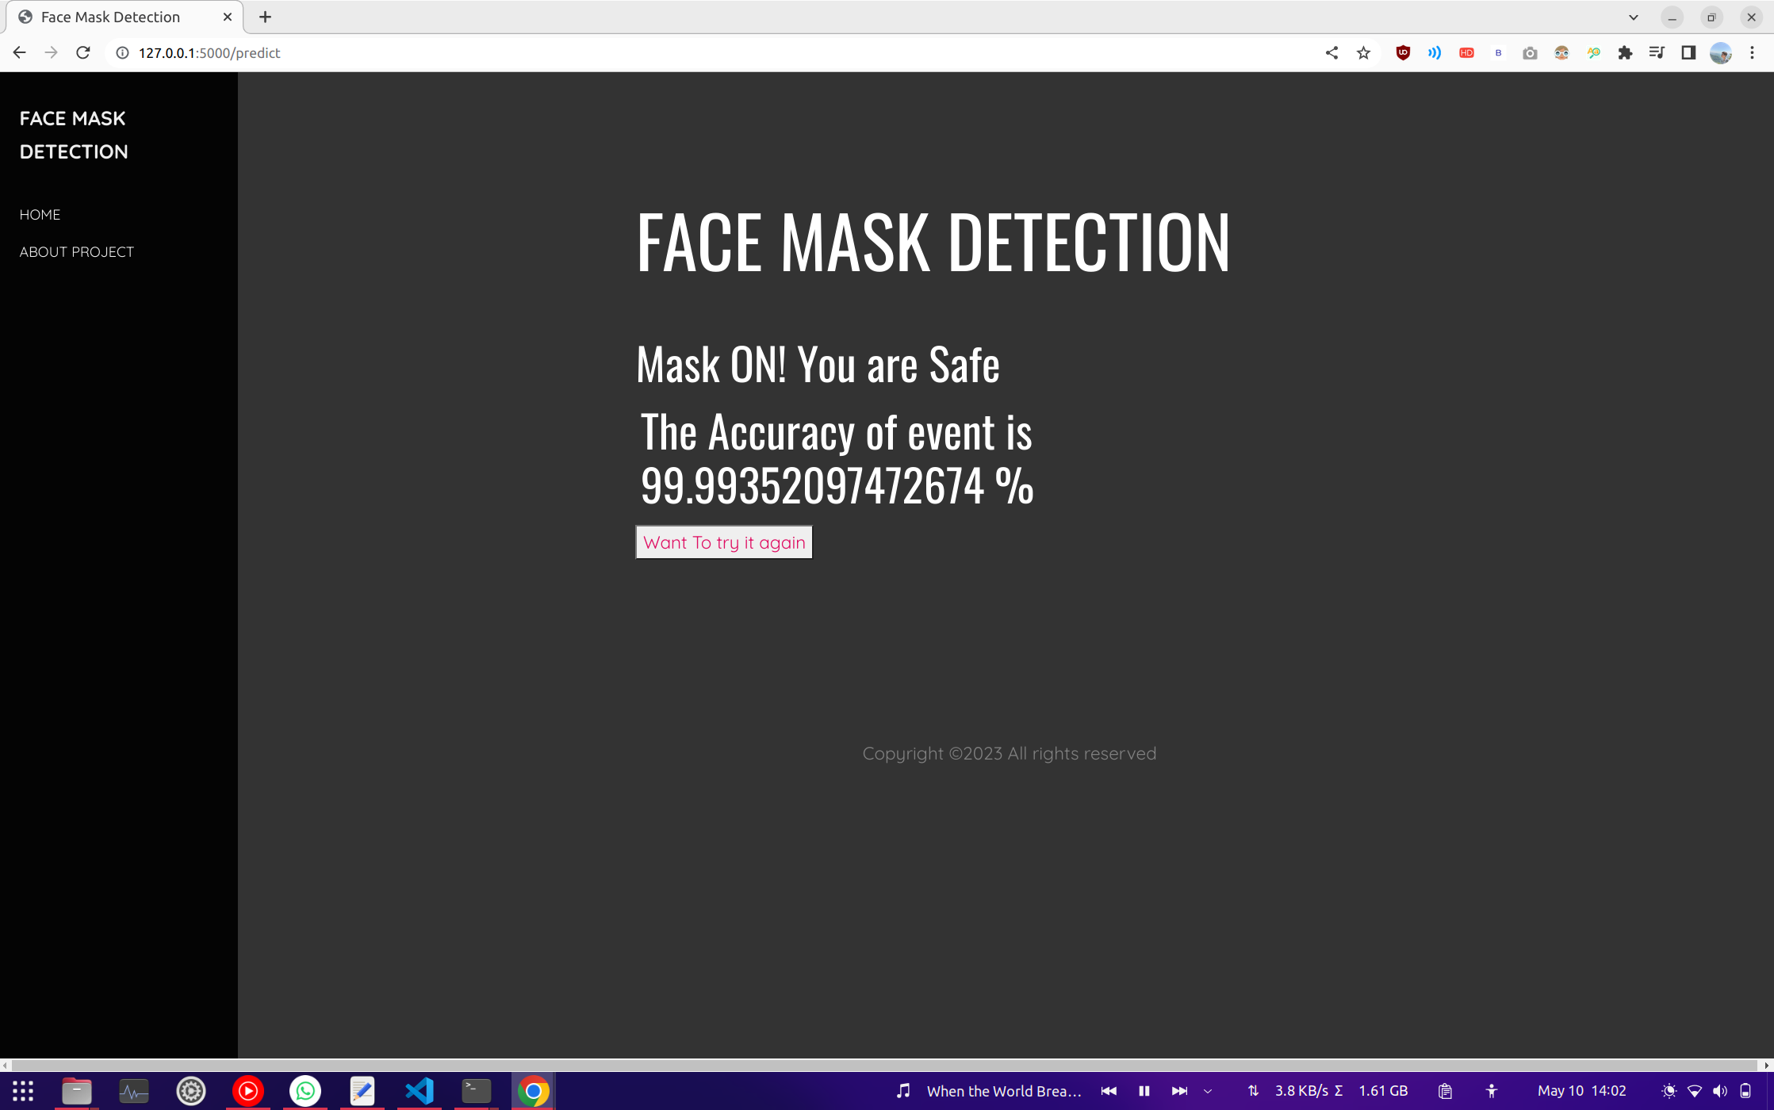The image size is (1774, 1110).
Task: Open Chrome's three-dot menu
Action: point(1752,52)
